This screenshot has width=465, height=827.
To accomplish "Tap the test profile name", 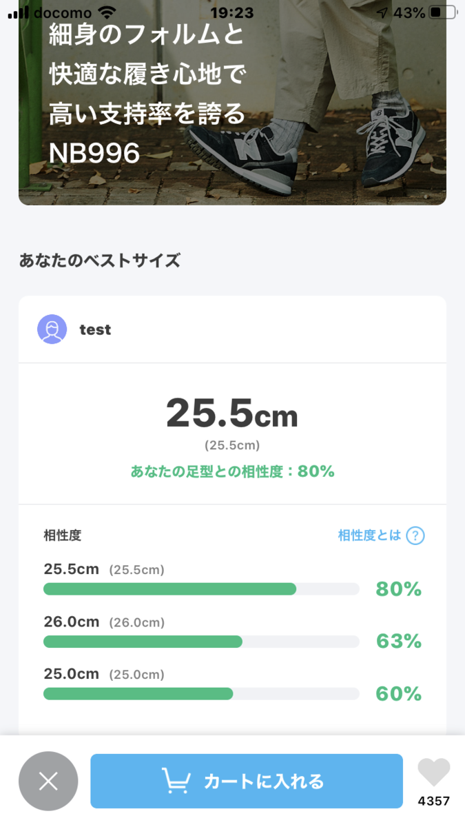I will pyautogui.click(x=95, y=329).
